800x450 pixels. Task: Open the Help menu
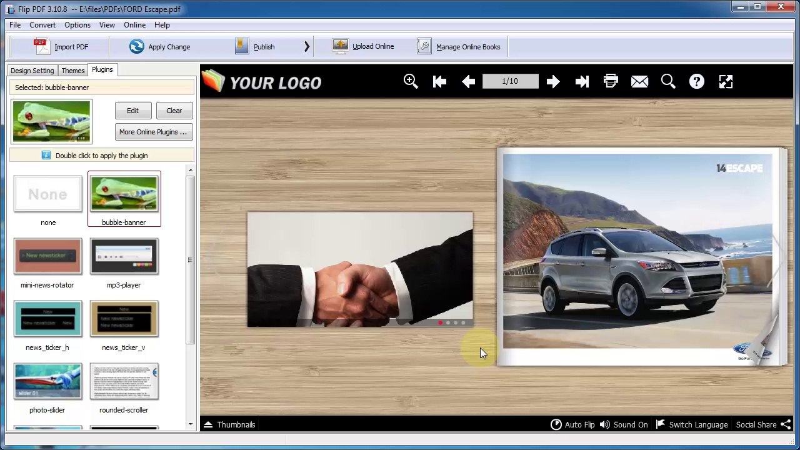(x=162, y=25)
